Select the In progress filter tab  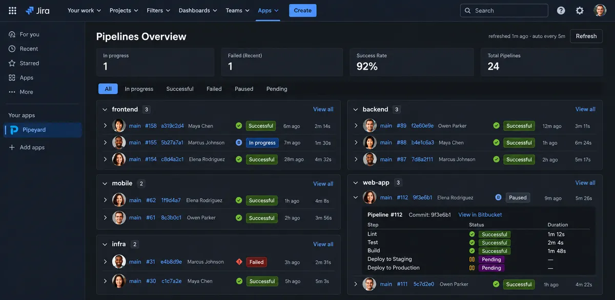click(x=139, y=89)
